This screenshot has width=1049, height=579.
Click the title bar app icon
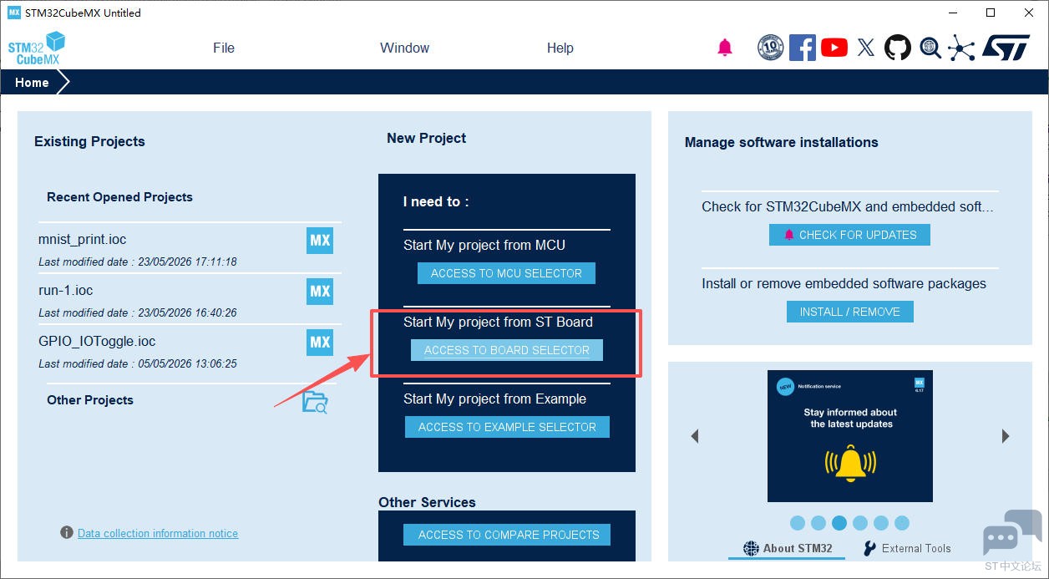[14, 13]
